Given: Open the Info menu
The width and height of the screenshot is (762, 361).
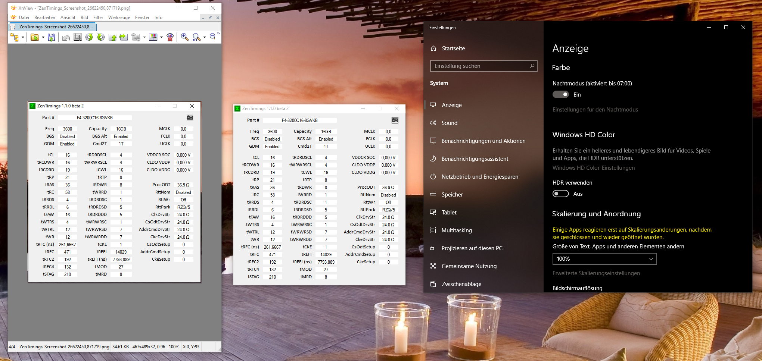Looking at the screenshot, I should click(x=158, y=18).
